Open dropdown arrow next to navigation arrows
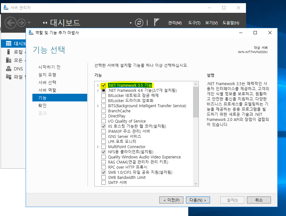 [x=29, y=23]
